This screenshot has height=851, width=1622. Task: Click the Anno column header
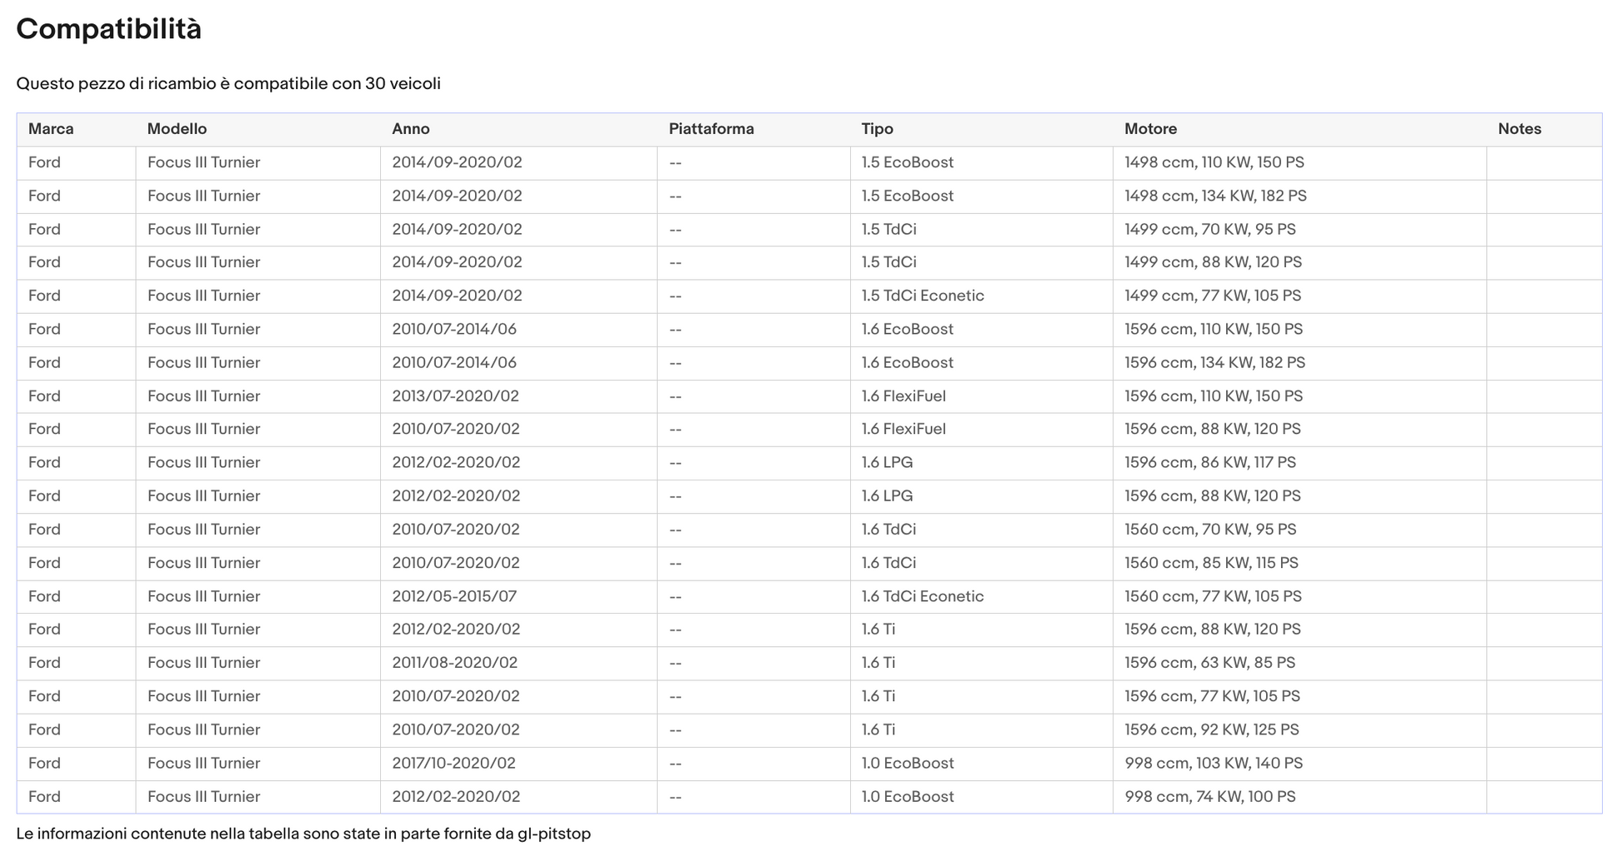(411, 129)
